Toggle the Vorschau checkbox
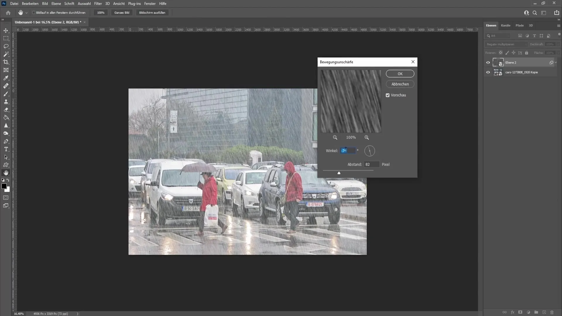 (388, 95)
